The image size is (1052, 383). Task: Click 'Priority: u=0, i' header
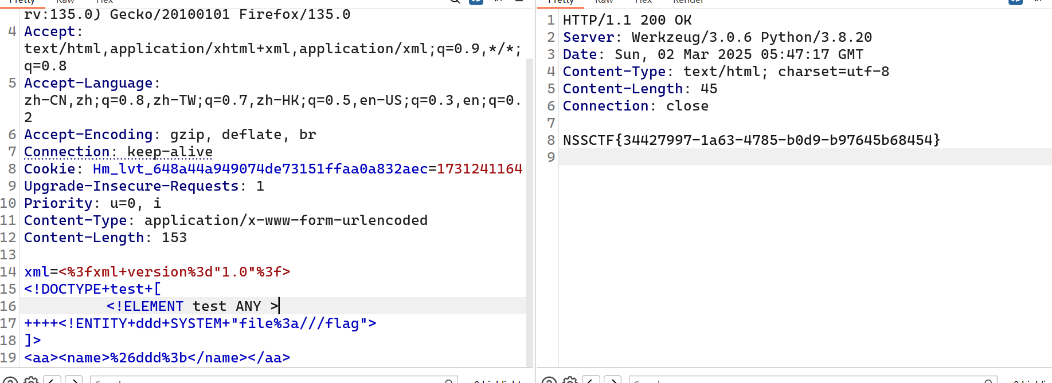coord(92,203)
